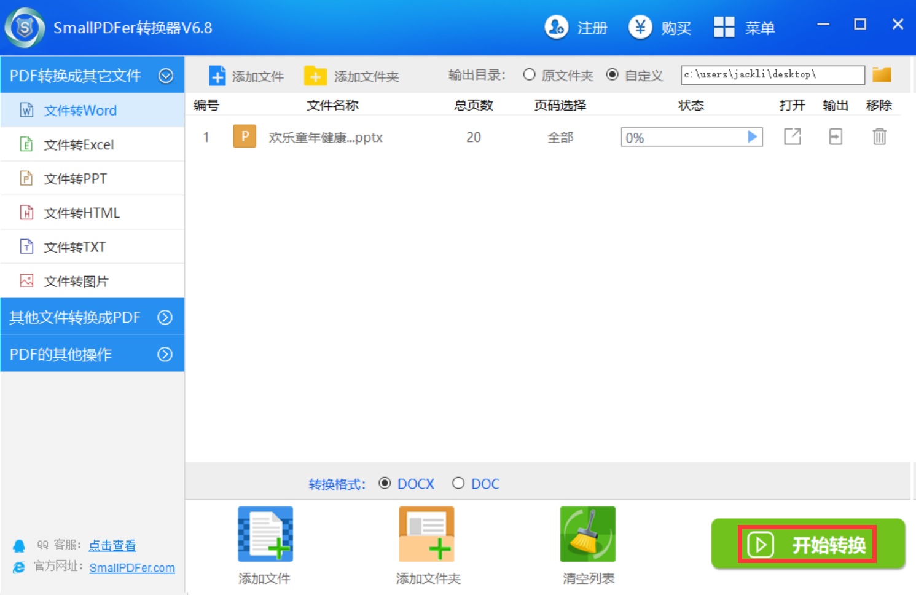Open the 全部 page selection for row 1
The height and width of the screenshot is (595, 916).
tap(560, 137)
